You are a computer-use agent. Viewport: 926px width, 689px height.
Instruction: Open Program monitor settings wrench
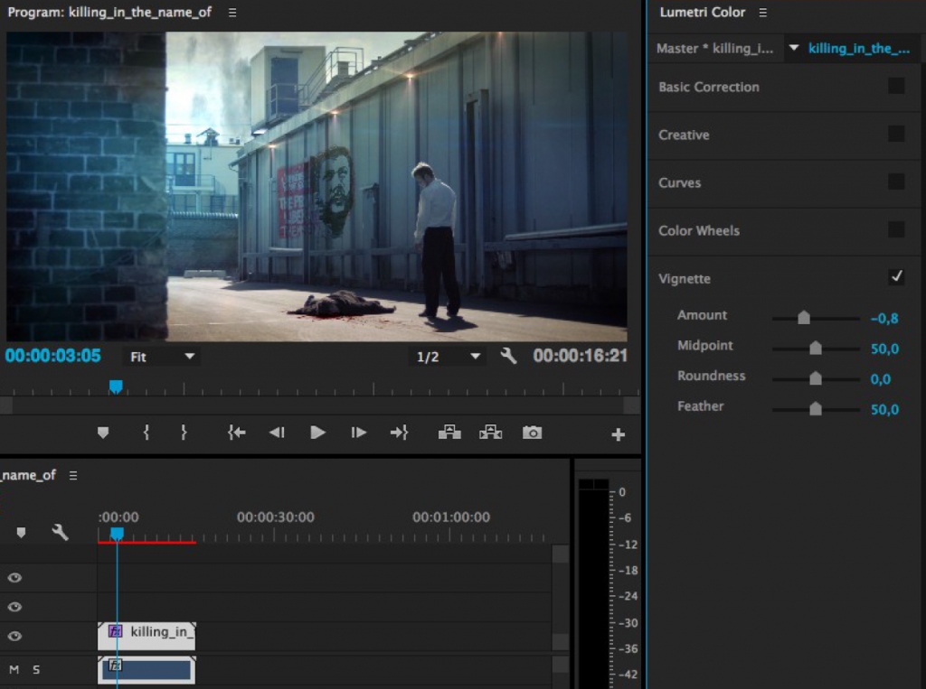(508, 356)
